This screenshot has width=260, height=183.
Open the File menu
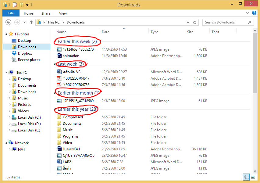tap(11, 13)
